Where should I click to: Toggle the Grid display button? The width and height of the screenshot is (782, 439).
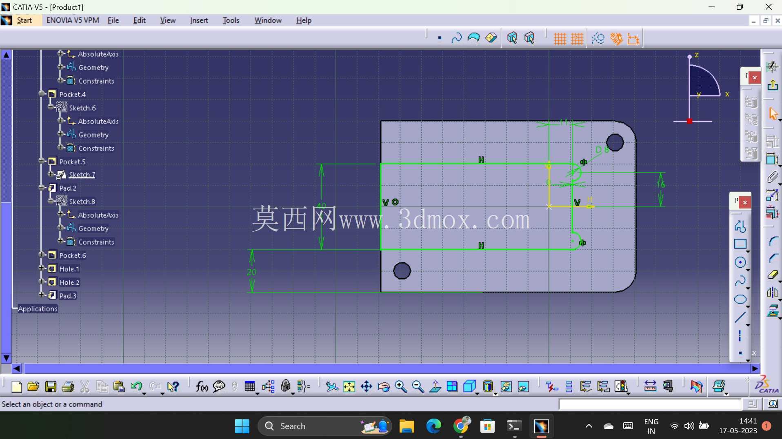560,39
